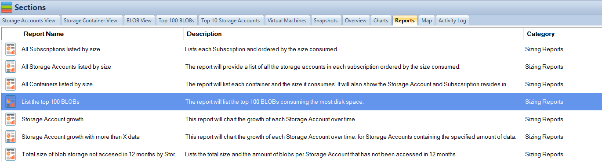This screenshot has width=602, height=162.
Task: Open the Charts tab
Action: pos(381,20)
